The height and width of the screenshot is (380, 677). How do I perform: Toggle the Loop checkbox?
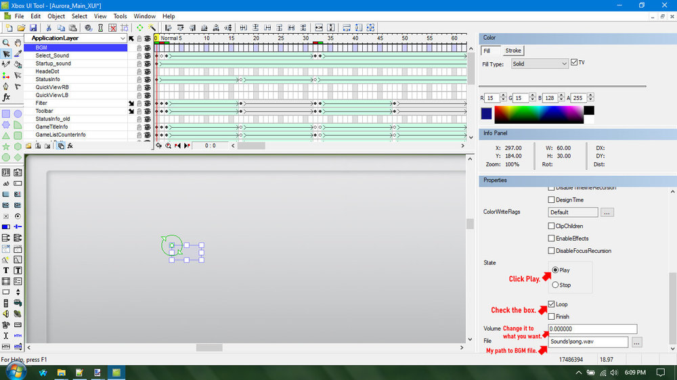tap(551, 304)
